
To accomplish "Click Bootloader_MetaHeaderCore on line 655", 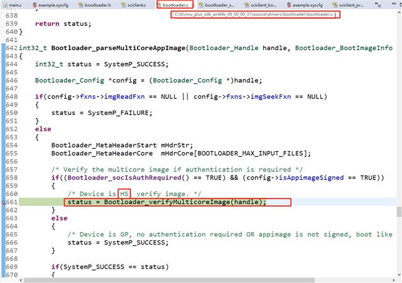I will (102, 153).
